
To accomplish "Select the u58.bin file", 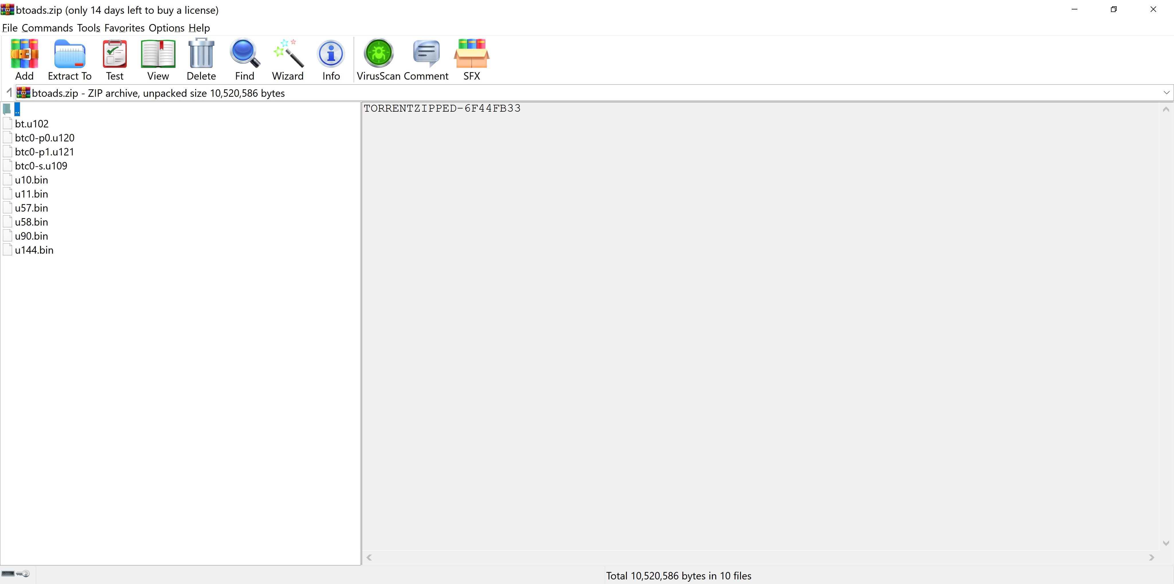I will [x=32, y=222].
